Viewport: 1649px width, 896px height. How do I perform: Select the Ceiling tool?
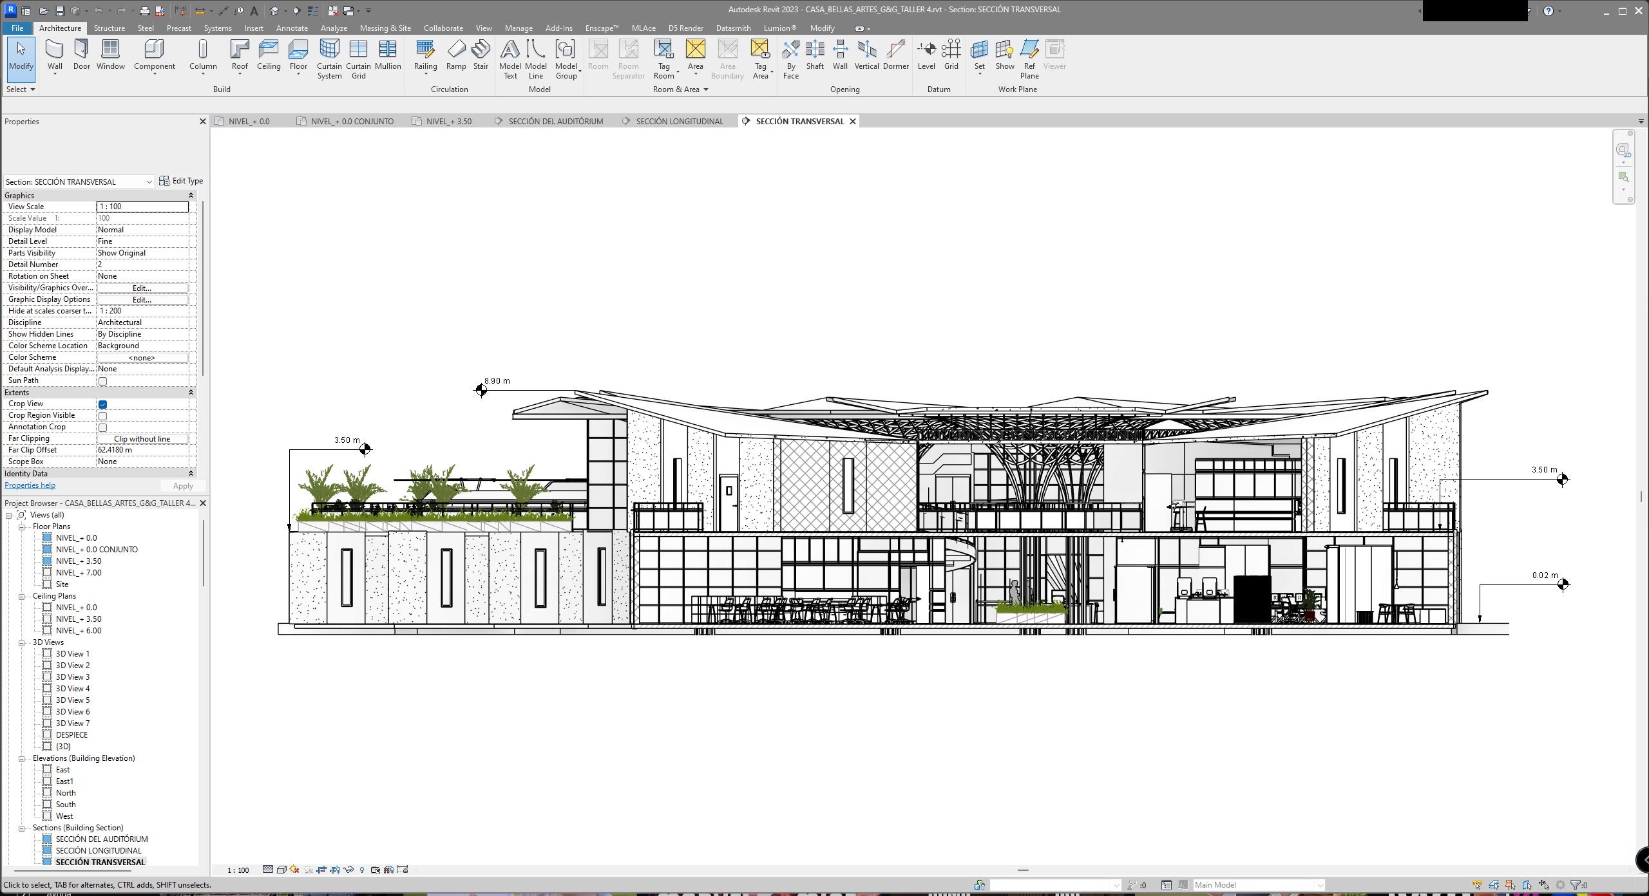coord(269,55)
